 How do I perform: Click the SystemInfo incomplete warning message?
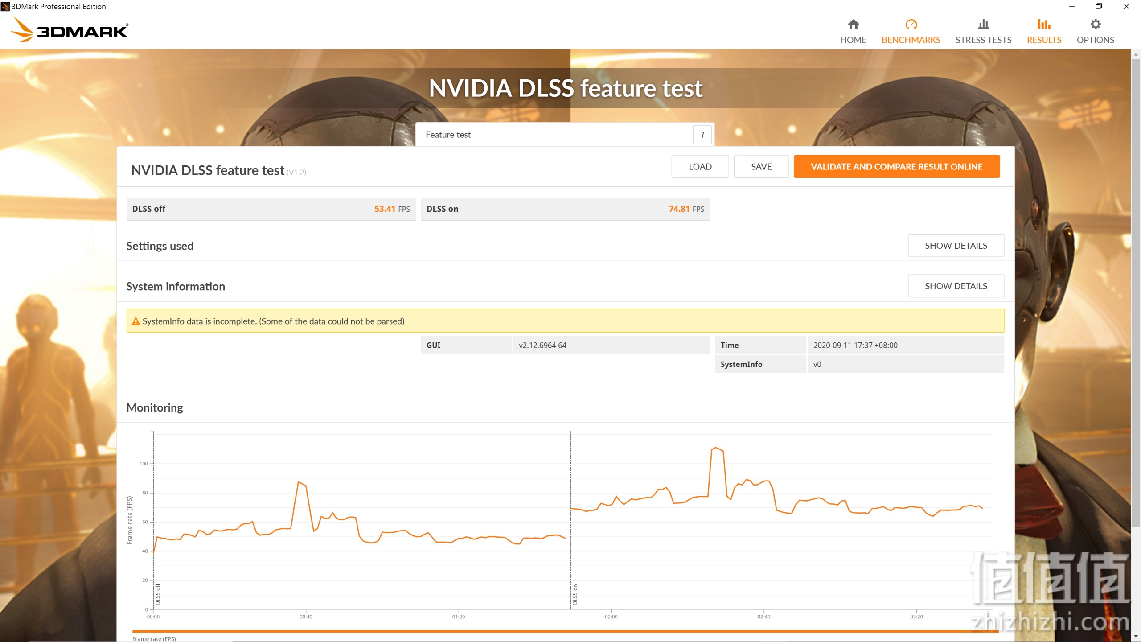point(565,321)
